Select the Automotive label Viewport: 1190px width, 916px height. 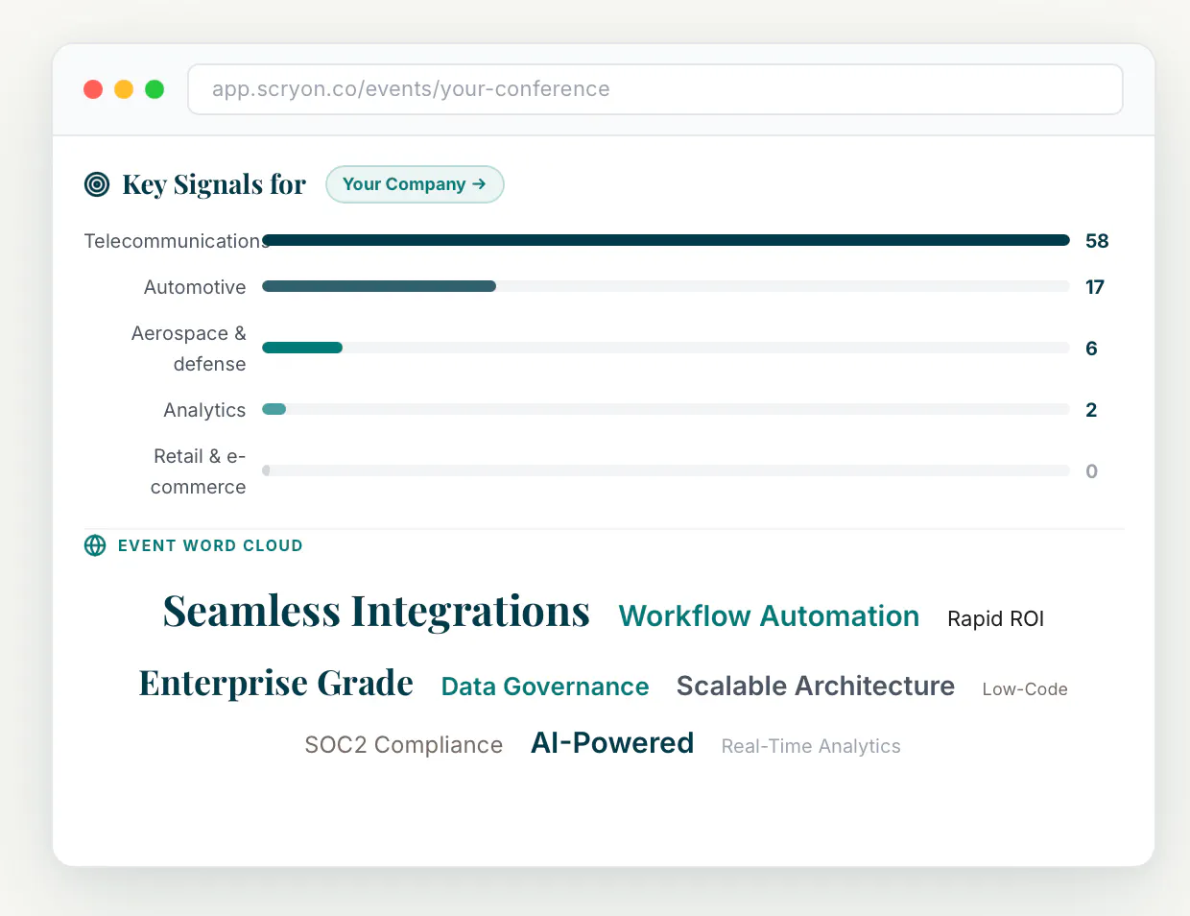pyautogui.click(x=195, y=287)
